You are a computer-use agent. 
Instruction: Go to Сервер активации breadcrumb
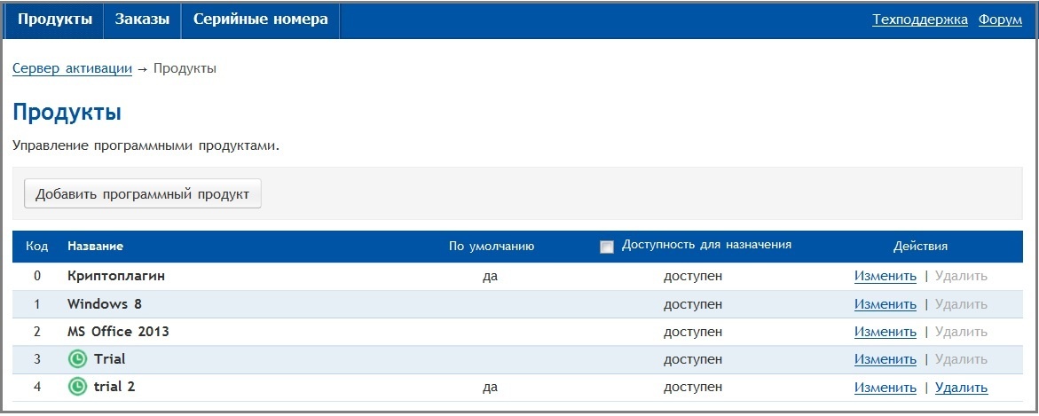(72, 68)
